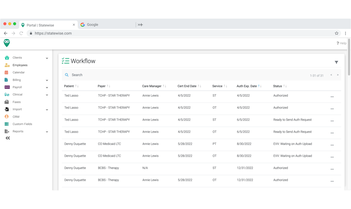Reload the page

[21, 33]
